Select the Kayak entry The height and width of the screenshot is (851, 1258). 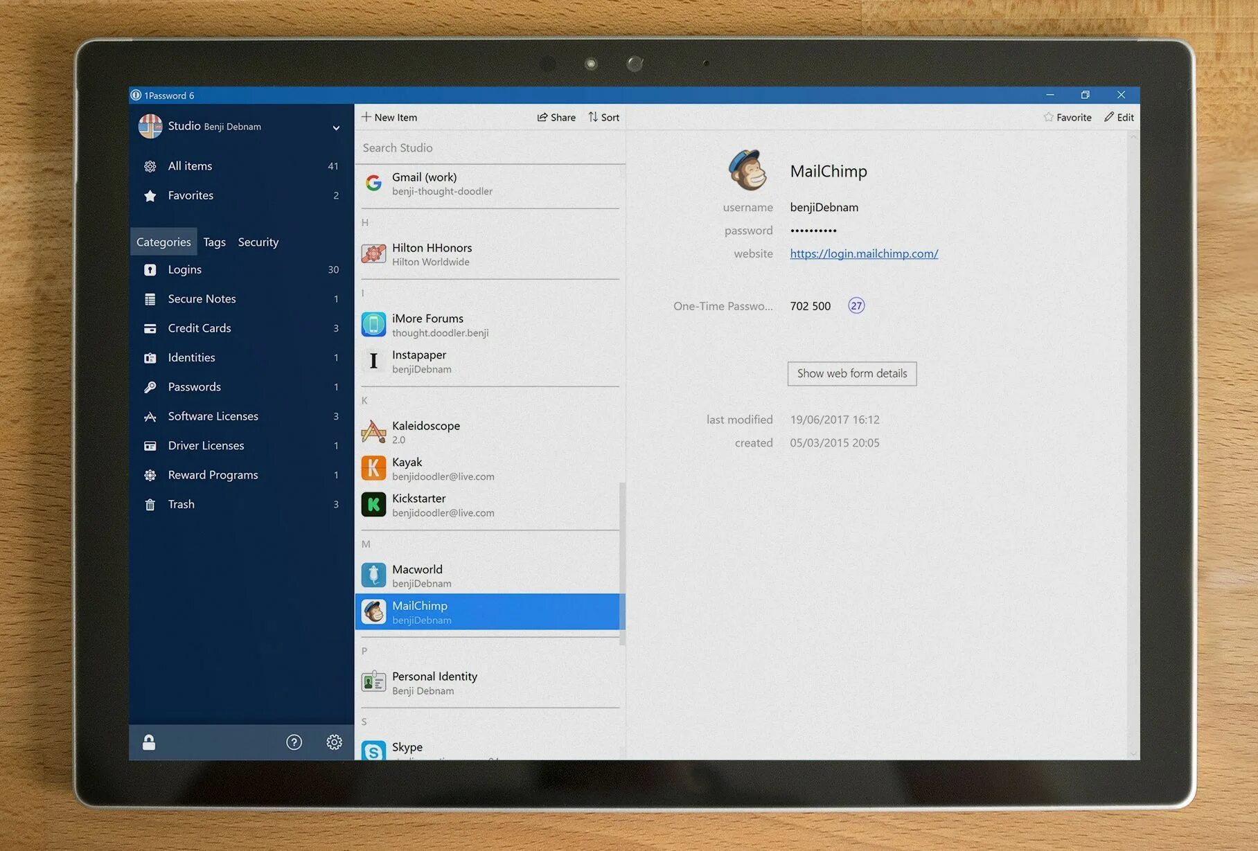click(490, 469)
